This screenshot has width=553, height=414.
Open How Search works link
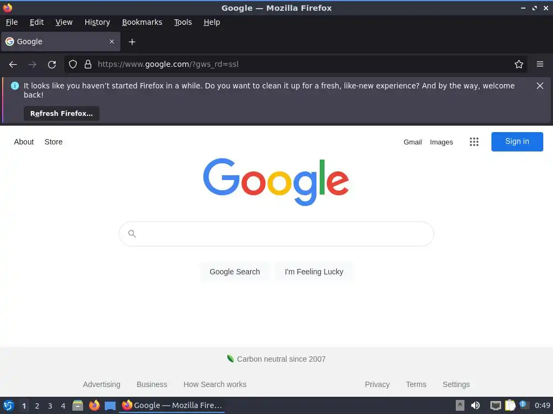pos(215,384)
